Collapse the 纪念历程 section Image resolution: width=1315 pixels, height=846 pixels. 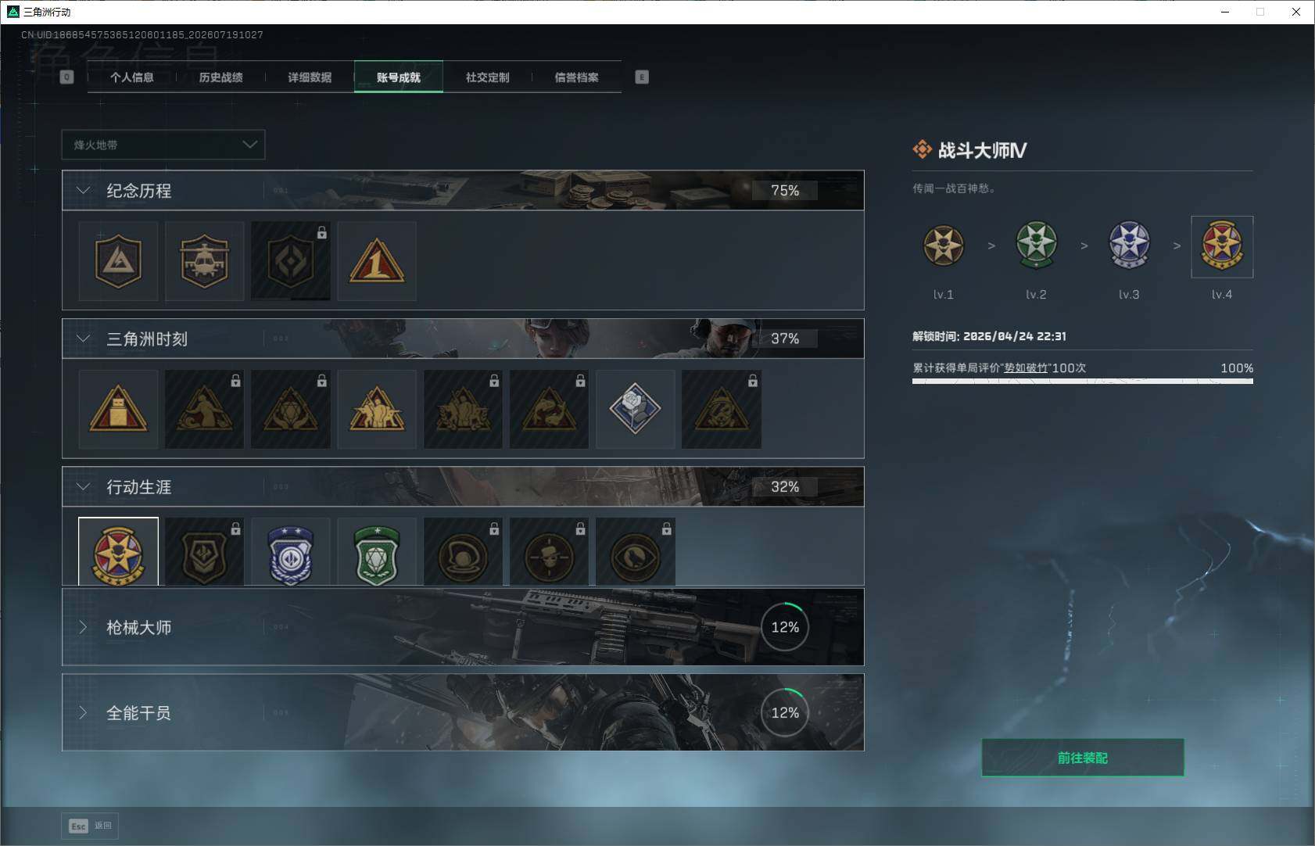tap(83, 190)
